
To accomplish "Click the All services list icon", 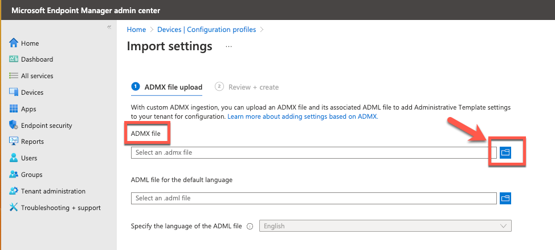I will (x=14, y=76).
